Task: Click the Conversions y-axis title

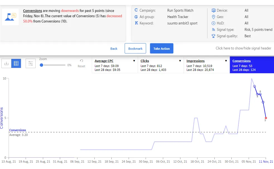Action: 2,118
